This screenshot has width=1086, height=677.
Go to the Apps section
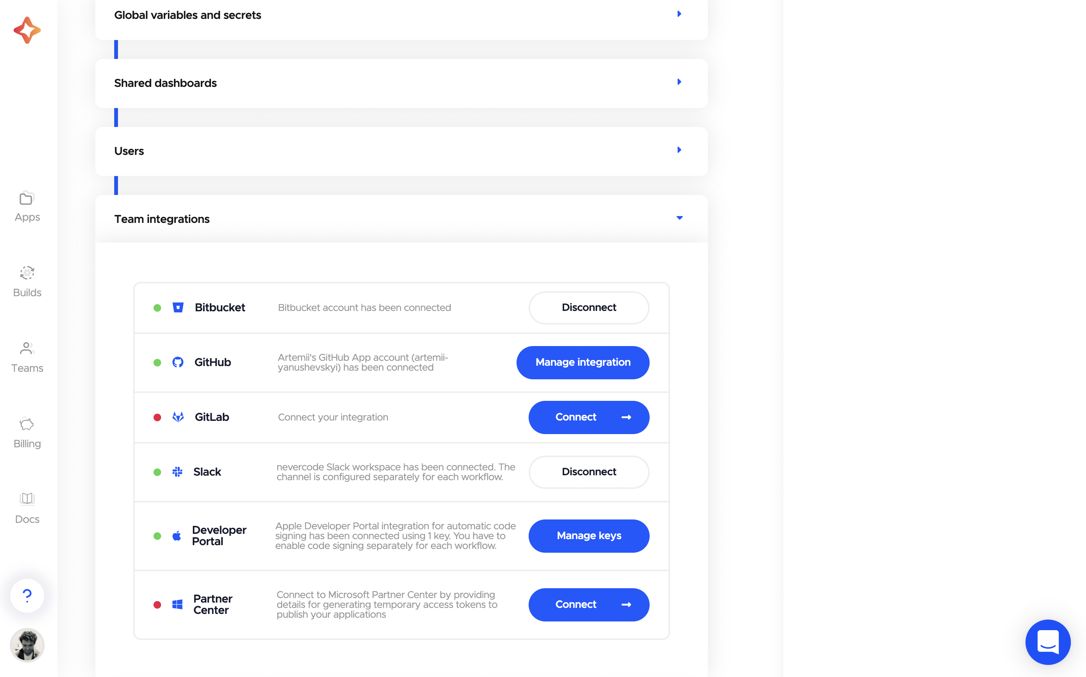click(x=27, y=206)
